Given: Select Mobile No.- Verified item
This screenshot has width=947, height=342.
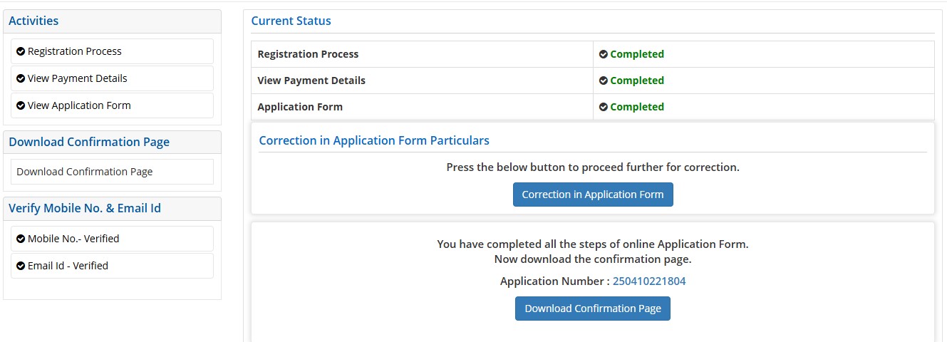Looking at the screenshot, I should (73, 239).
